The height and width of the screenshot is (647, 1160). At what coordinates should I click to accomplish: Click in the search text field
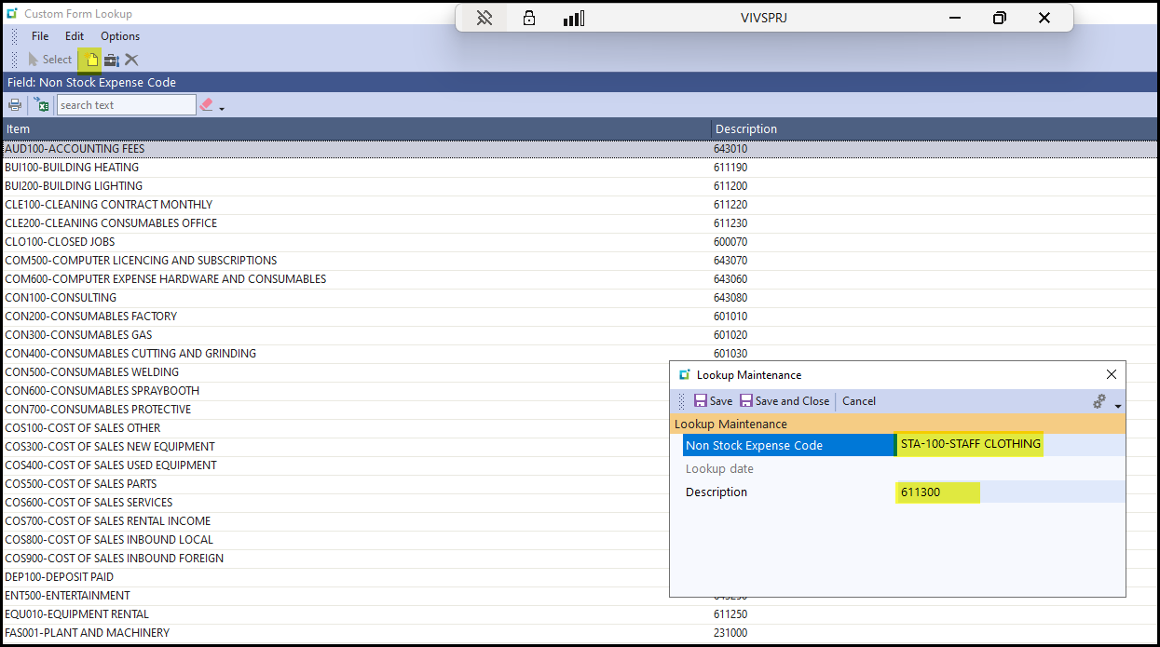coord(126,105)
